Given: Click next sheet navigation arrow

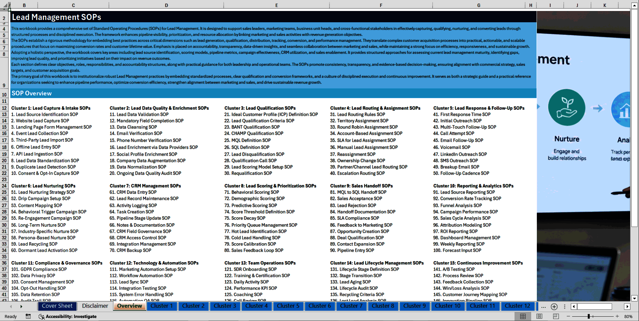Looking at the screenshot, I should coord(21,306).
